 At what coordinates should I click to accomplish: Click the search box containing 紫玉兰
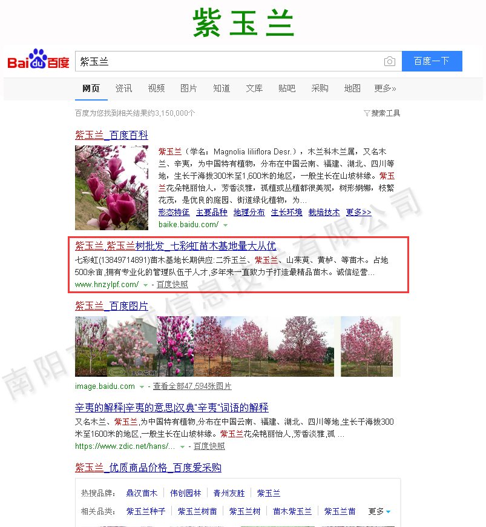[230, 62]
